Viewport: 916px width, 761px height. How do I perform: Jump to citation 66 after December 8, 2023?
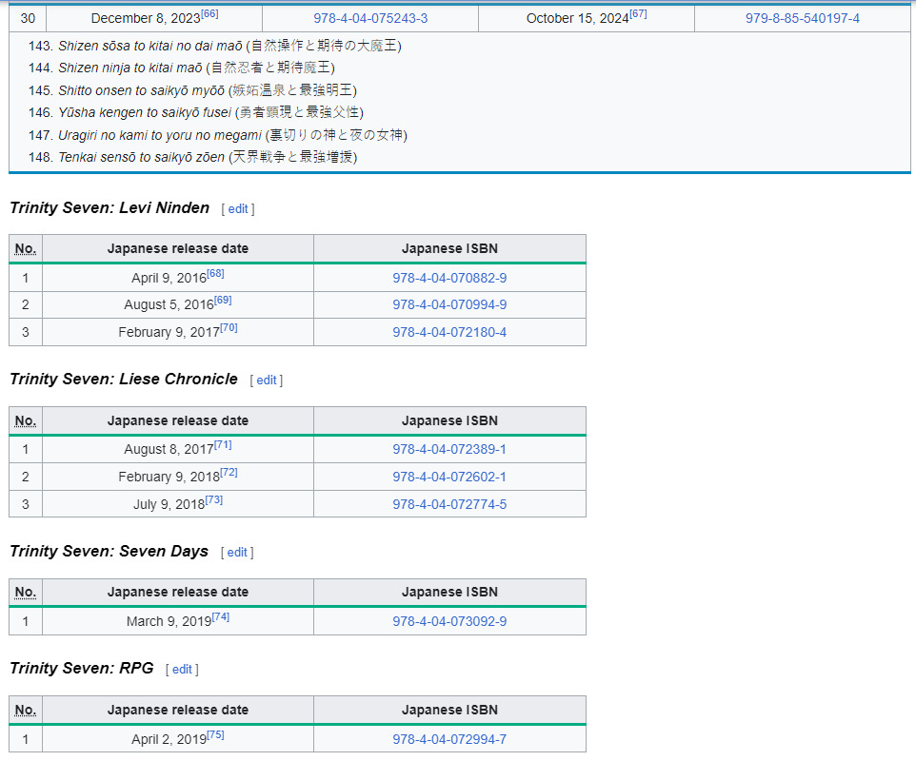(209, 13)
